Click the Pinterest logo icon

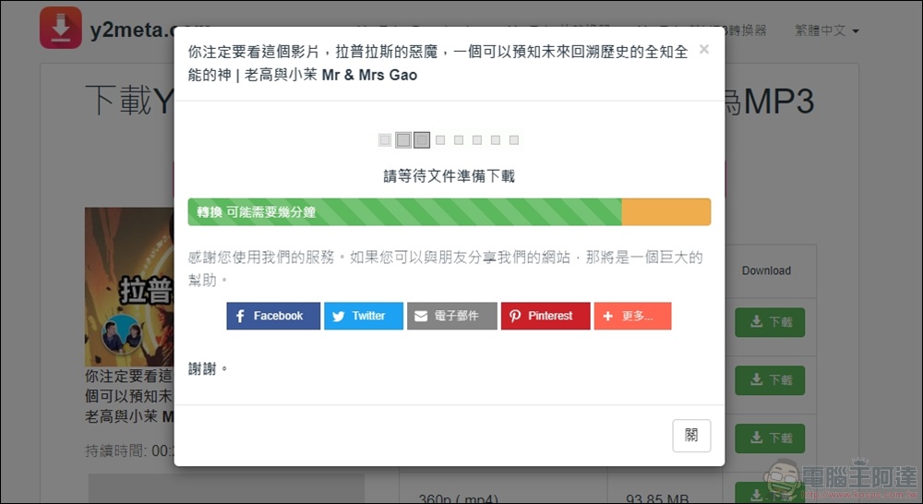pos(515,317)
